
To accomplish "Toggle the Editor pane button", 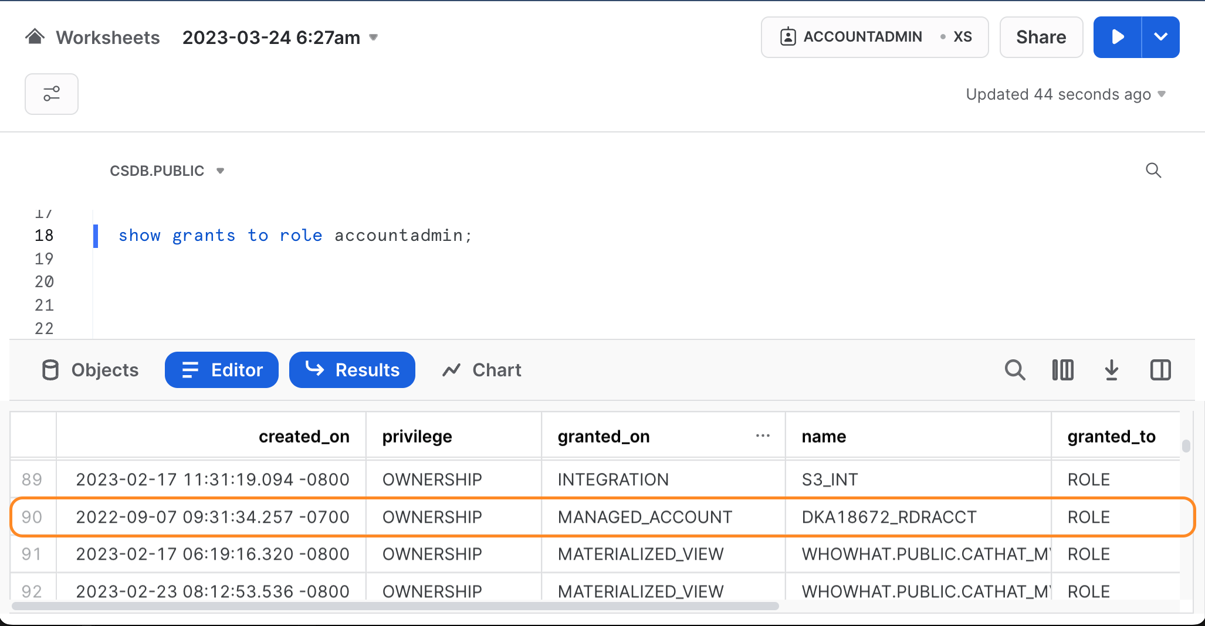I will point(222,370).
